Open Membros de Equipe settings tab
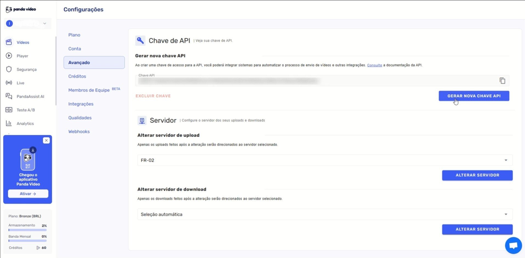The image size is (525, 258). point(89,90)
